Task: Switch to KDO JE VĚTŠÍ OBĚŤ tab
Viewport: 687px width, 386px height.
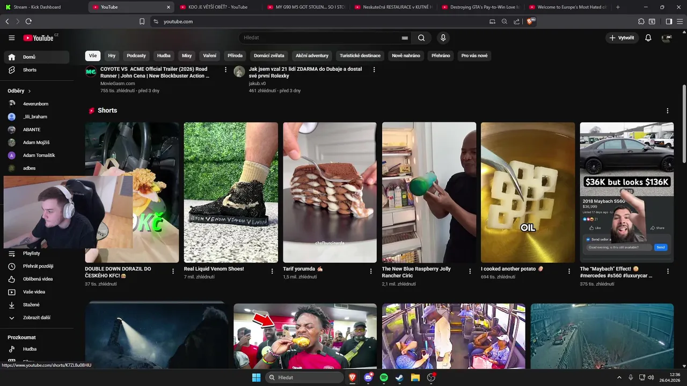Action: [218, 7]
